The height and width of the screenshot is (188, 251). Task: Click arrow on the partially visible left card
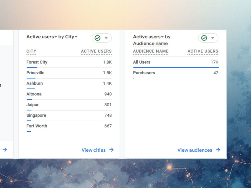pyautogui.click(x=5, y=150)
